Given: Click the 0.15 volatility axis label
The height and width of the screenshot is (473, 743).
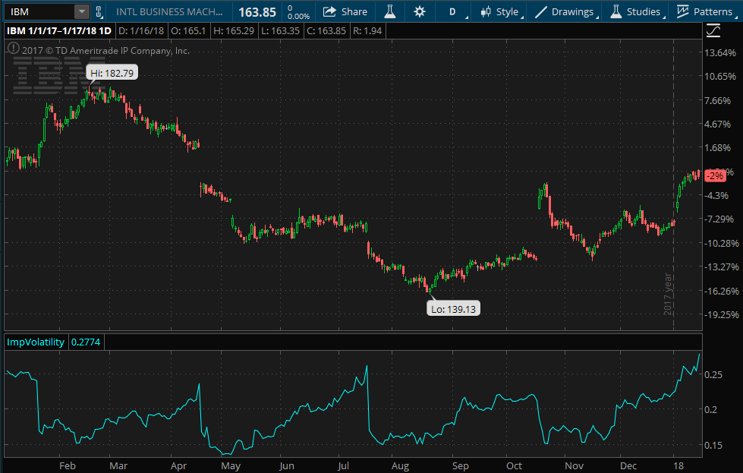Looking at the screenshot, I should [x=713, y=445].
